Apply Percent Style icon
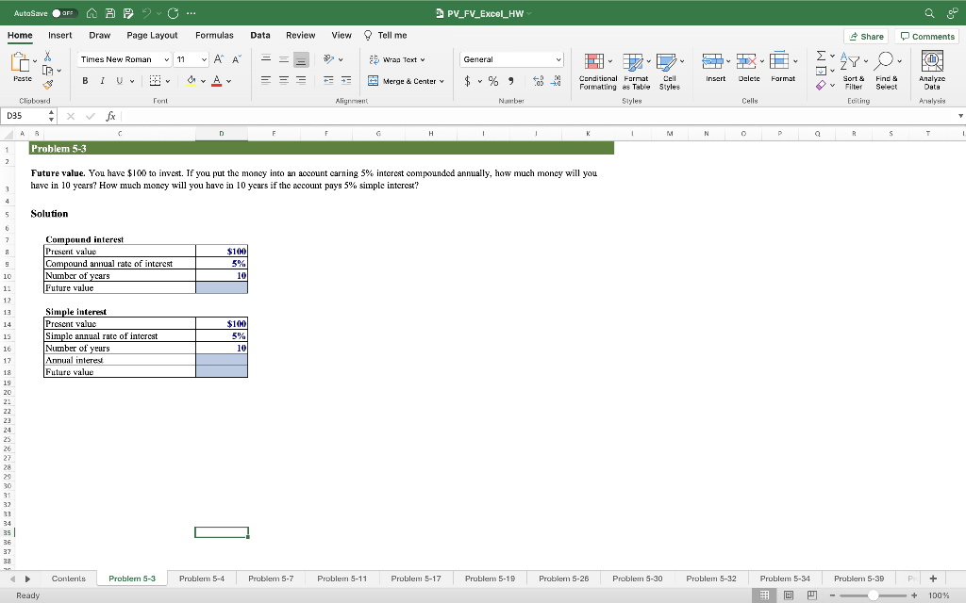This screenshot has width=966, height=603. [492, 81]
